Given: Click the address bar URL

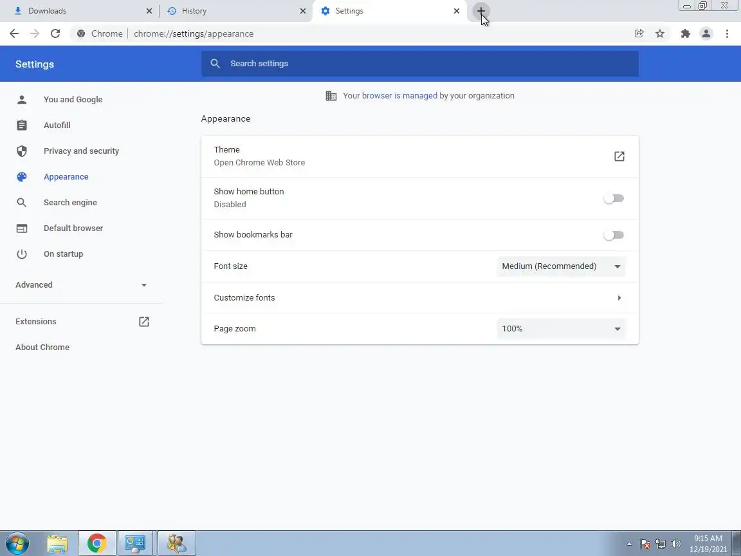Looking at the screenshot, I should [x=194, y=33].
